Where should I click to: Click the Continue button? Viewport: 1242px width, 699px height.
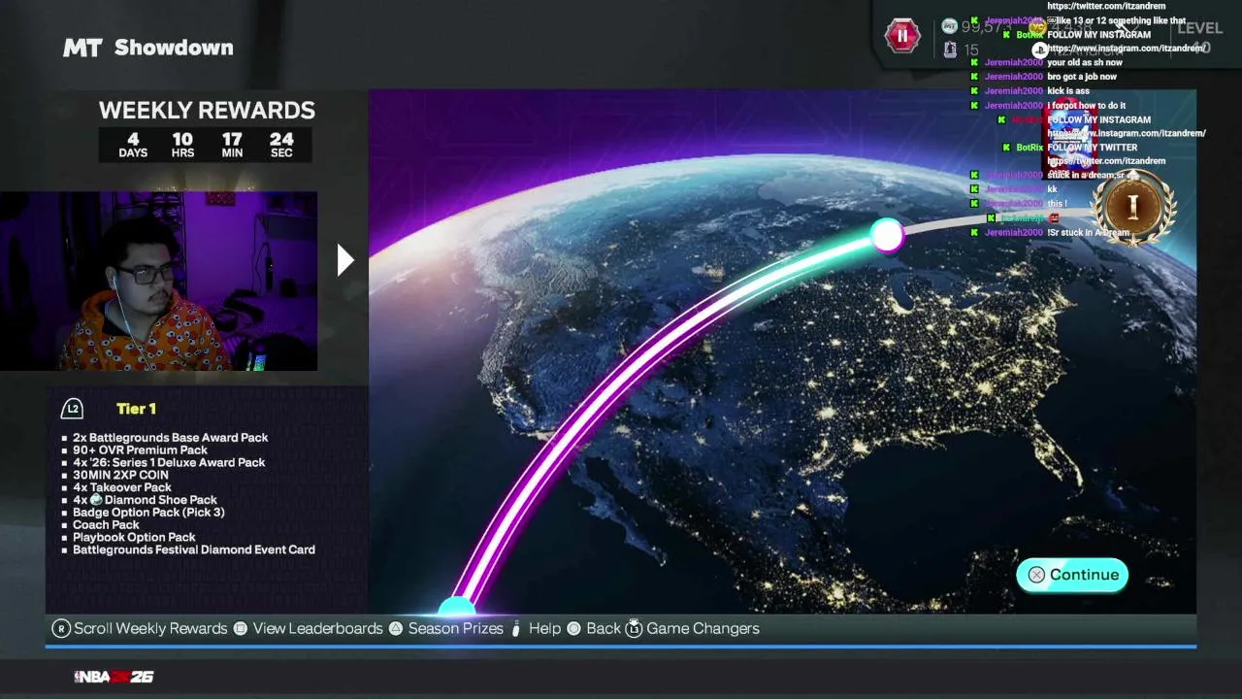pyautogui.click(x=1072, y=575)
